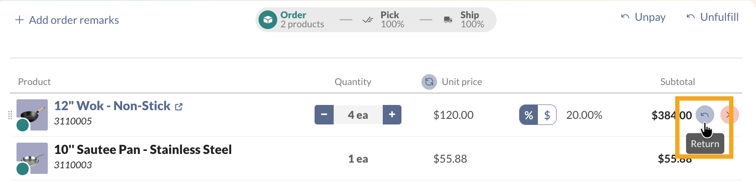This screenshot has height=196, width=756.
Task: Click the red remove icon on Wok row
Action: 729,115
